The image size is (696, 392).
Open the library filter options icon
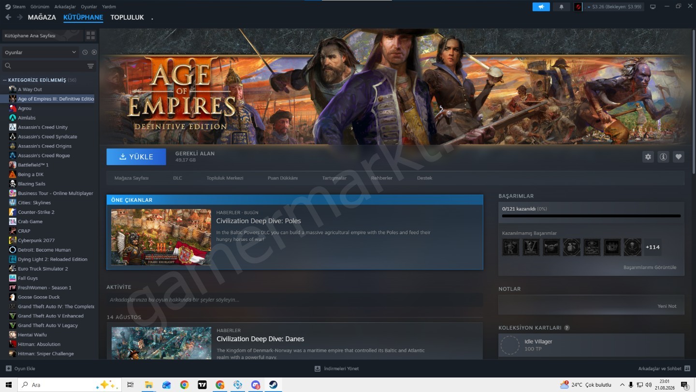(90, 66)
